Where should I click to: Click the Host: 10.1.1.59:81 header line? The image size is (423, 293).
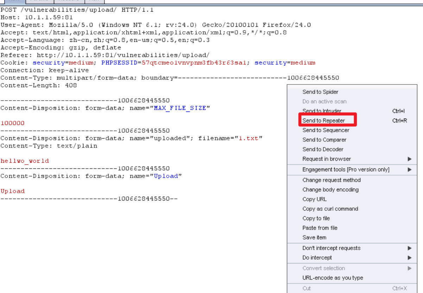(x=37, y=17)
